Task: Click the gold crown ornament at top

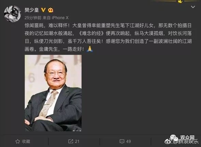Action: coord(180,2)
